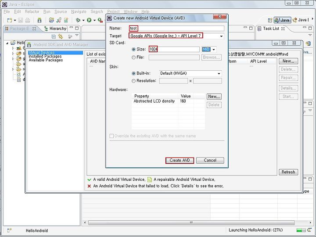Screen dimensions: 316x237
Task: Click the AVD dialog title bar icon
Action: (109, 18)
